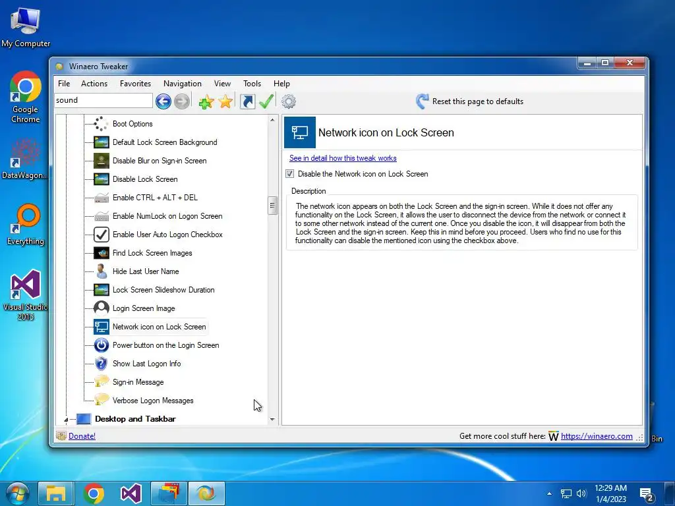
Task: Open My Computer desktop icon
Action: click(x=26, y=28)
